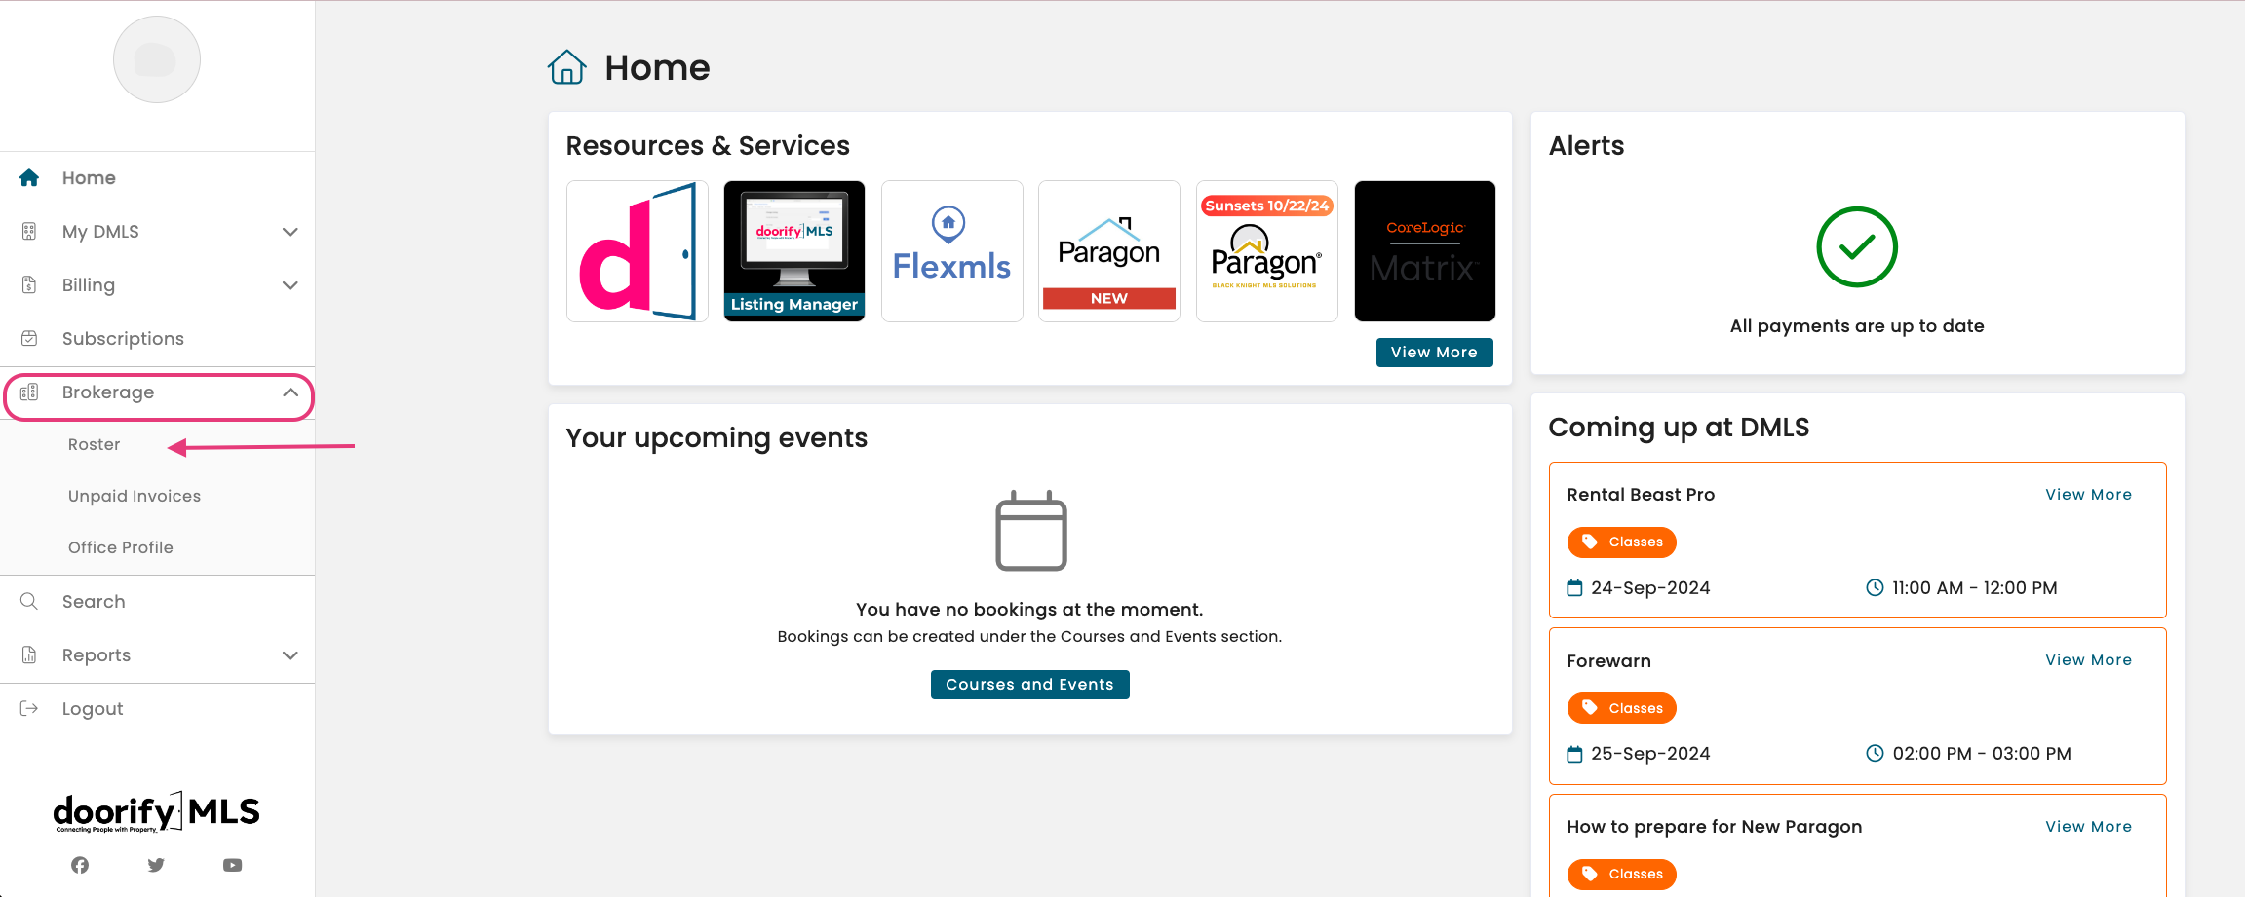View More for Rental Beast Pro

click(2088, 495)
